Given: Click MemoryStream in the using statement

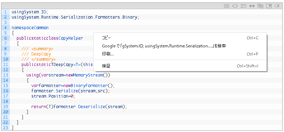Looking at the screenshot, I should [88, 75].
